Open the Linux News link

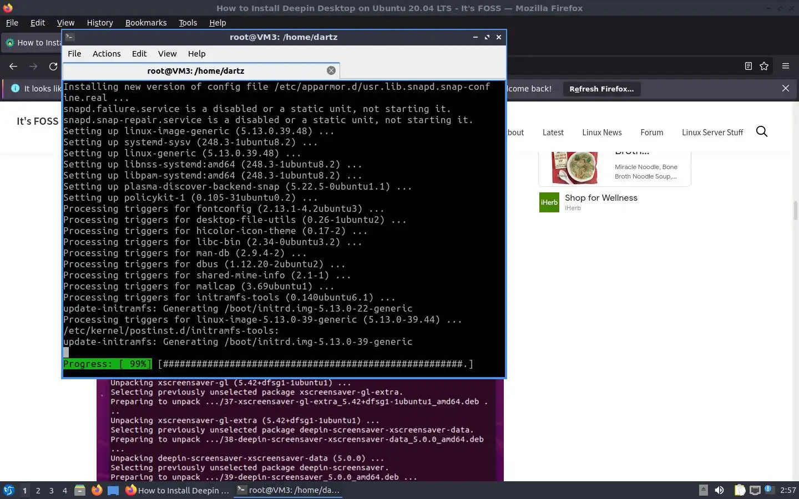(x=602, y=133)
